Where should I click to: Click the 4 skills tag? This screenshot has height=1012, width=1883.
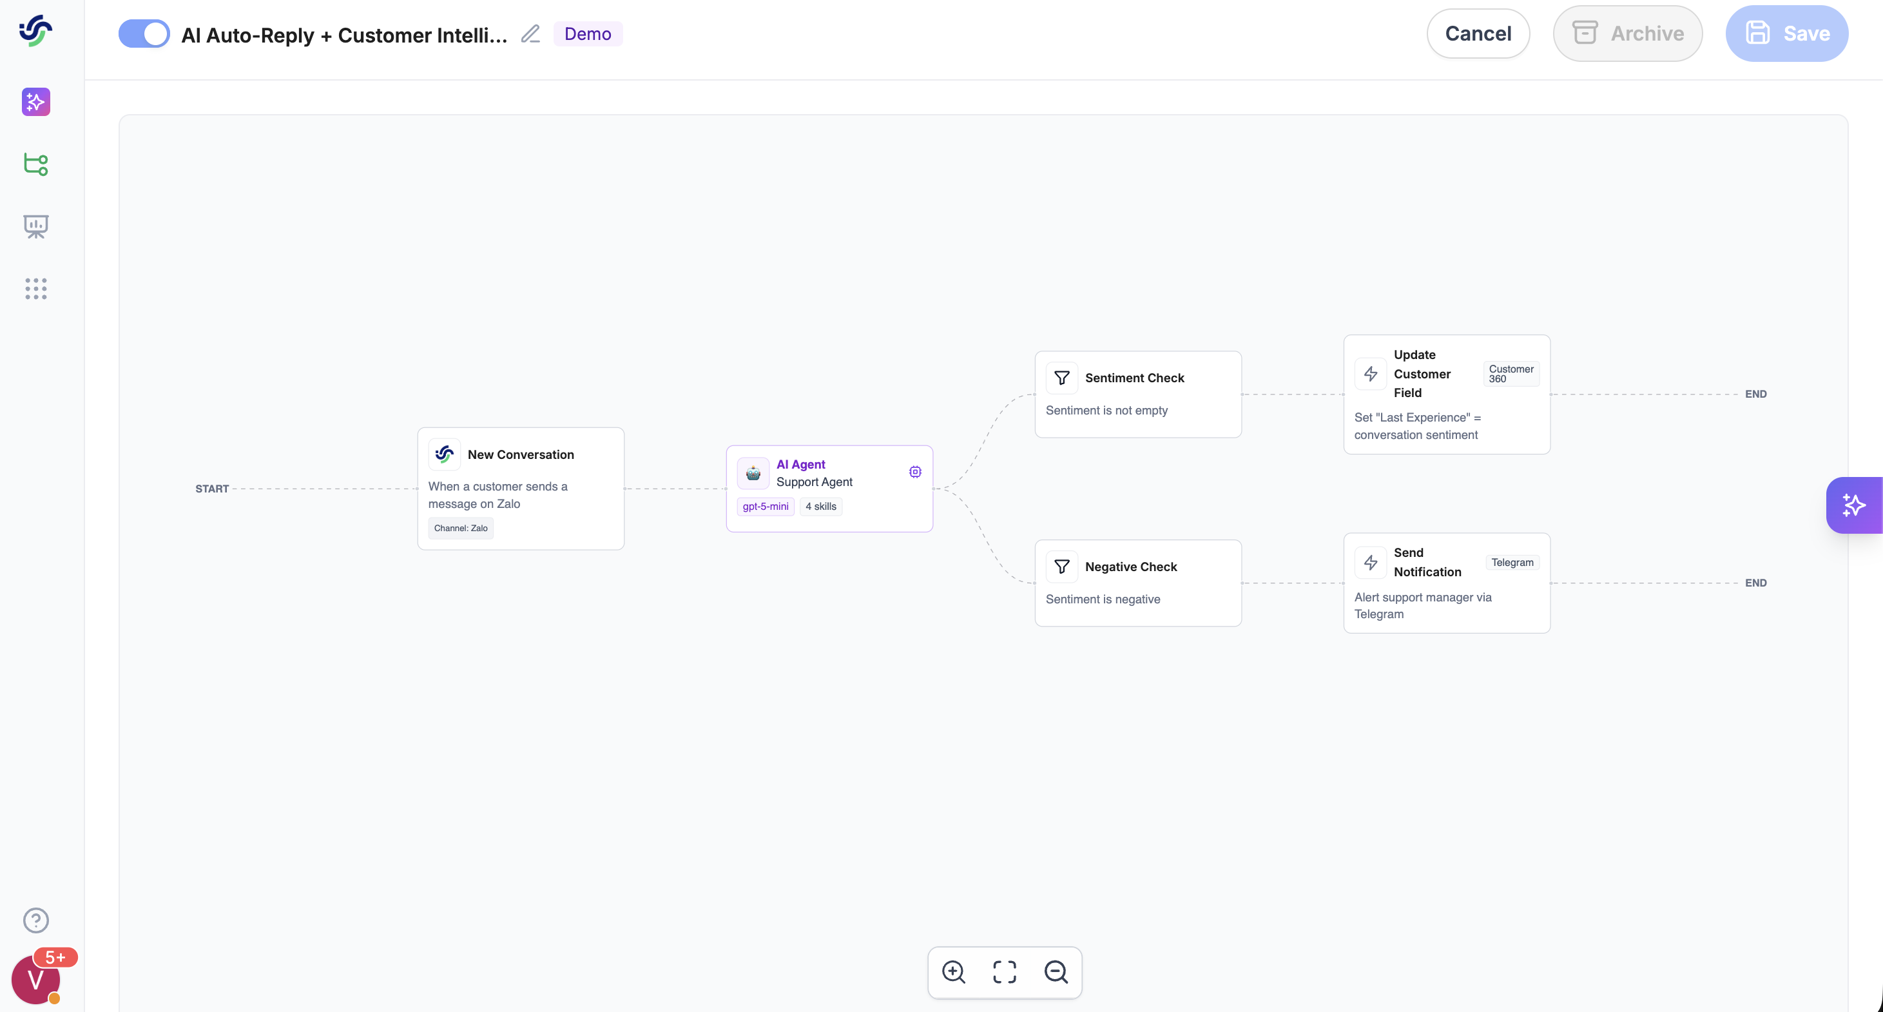(821, 506)
